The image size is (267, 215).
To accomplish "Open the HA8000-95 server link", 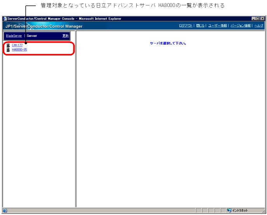I will (x=19, y=50).
